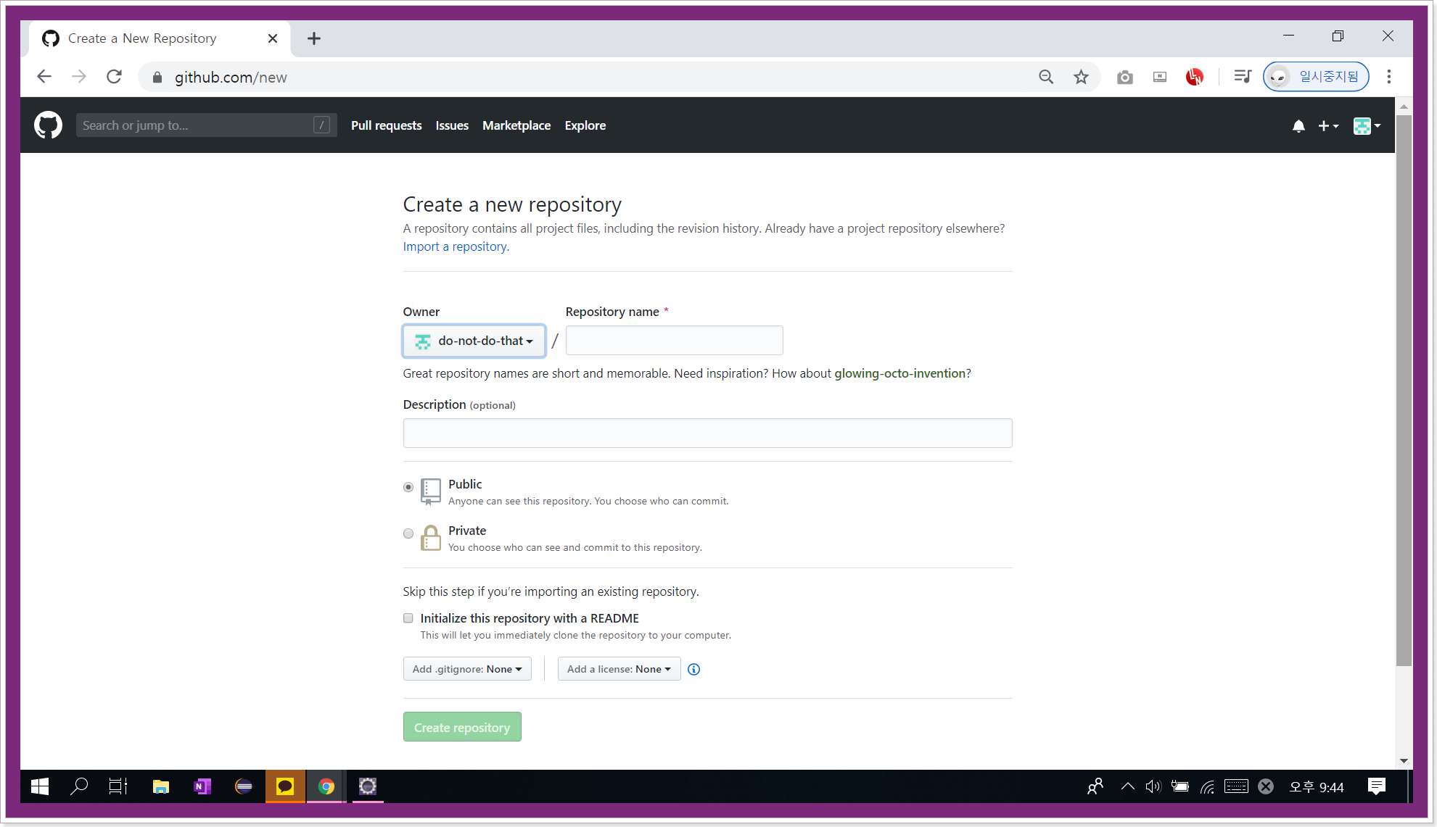Open the notifications bell
Screen dimensions: 1437x827
coord(1298,126)
